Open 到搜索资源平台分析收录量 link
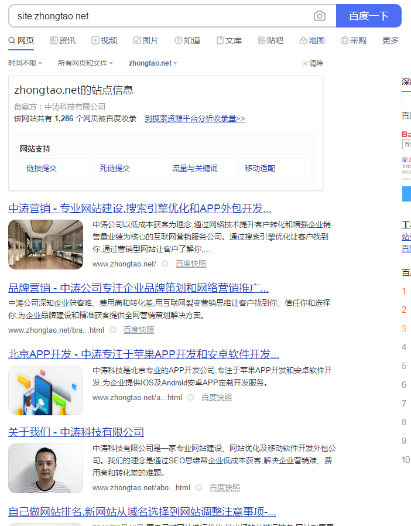The image size is (411, 526). 195,118
